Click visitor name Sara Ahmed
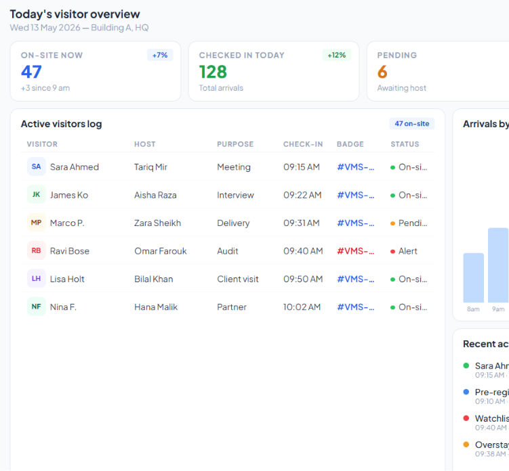This screenshot has width=509, height=471. tap(75, 167)
